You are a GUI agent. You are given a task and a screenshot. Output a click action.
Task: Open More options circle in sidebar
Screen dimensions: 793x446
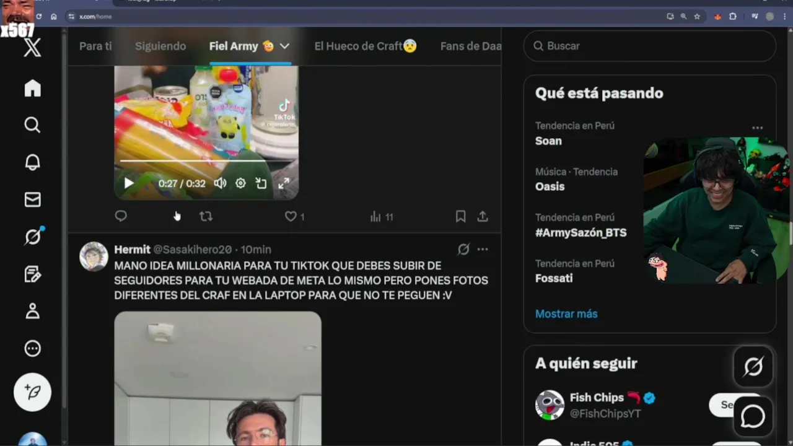tap(32, 348)
